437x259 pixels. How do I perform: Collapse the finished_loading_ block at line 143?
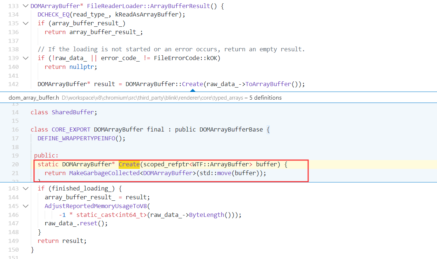click(25, 188)
